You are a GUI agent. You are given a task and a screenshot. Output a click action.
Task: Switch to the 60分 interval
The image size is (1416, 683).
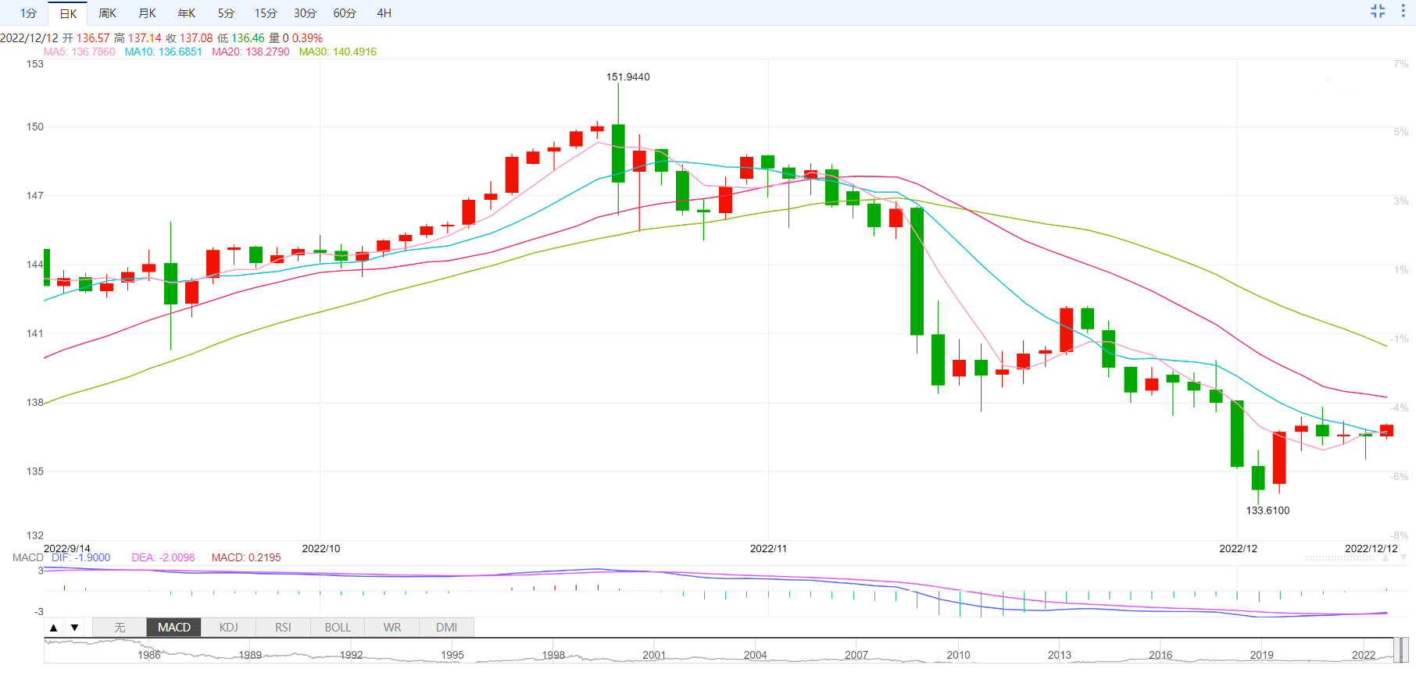(345, 13)
